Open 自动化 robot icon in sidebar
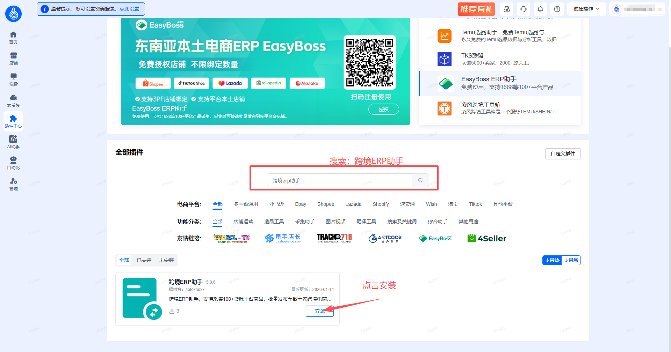 coord(13,163)
